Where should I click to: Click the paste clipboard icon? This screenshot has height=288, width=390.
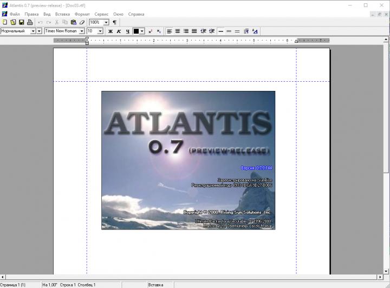coord(73,22)
